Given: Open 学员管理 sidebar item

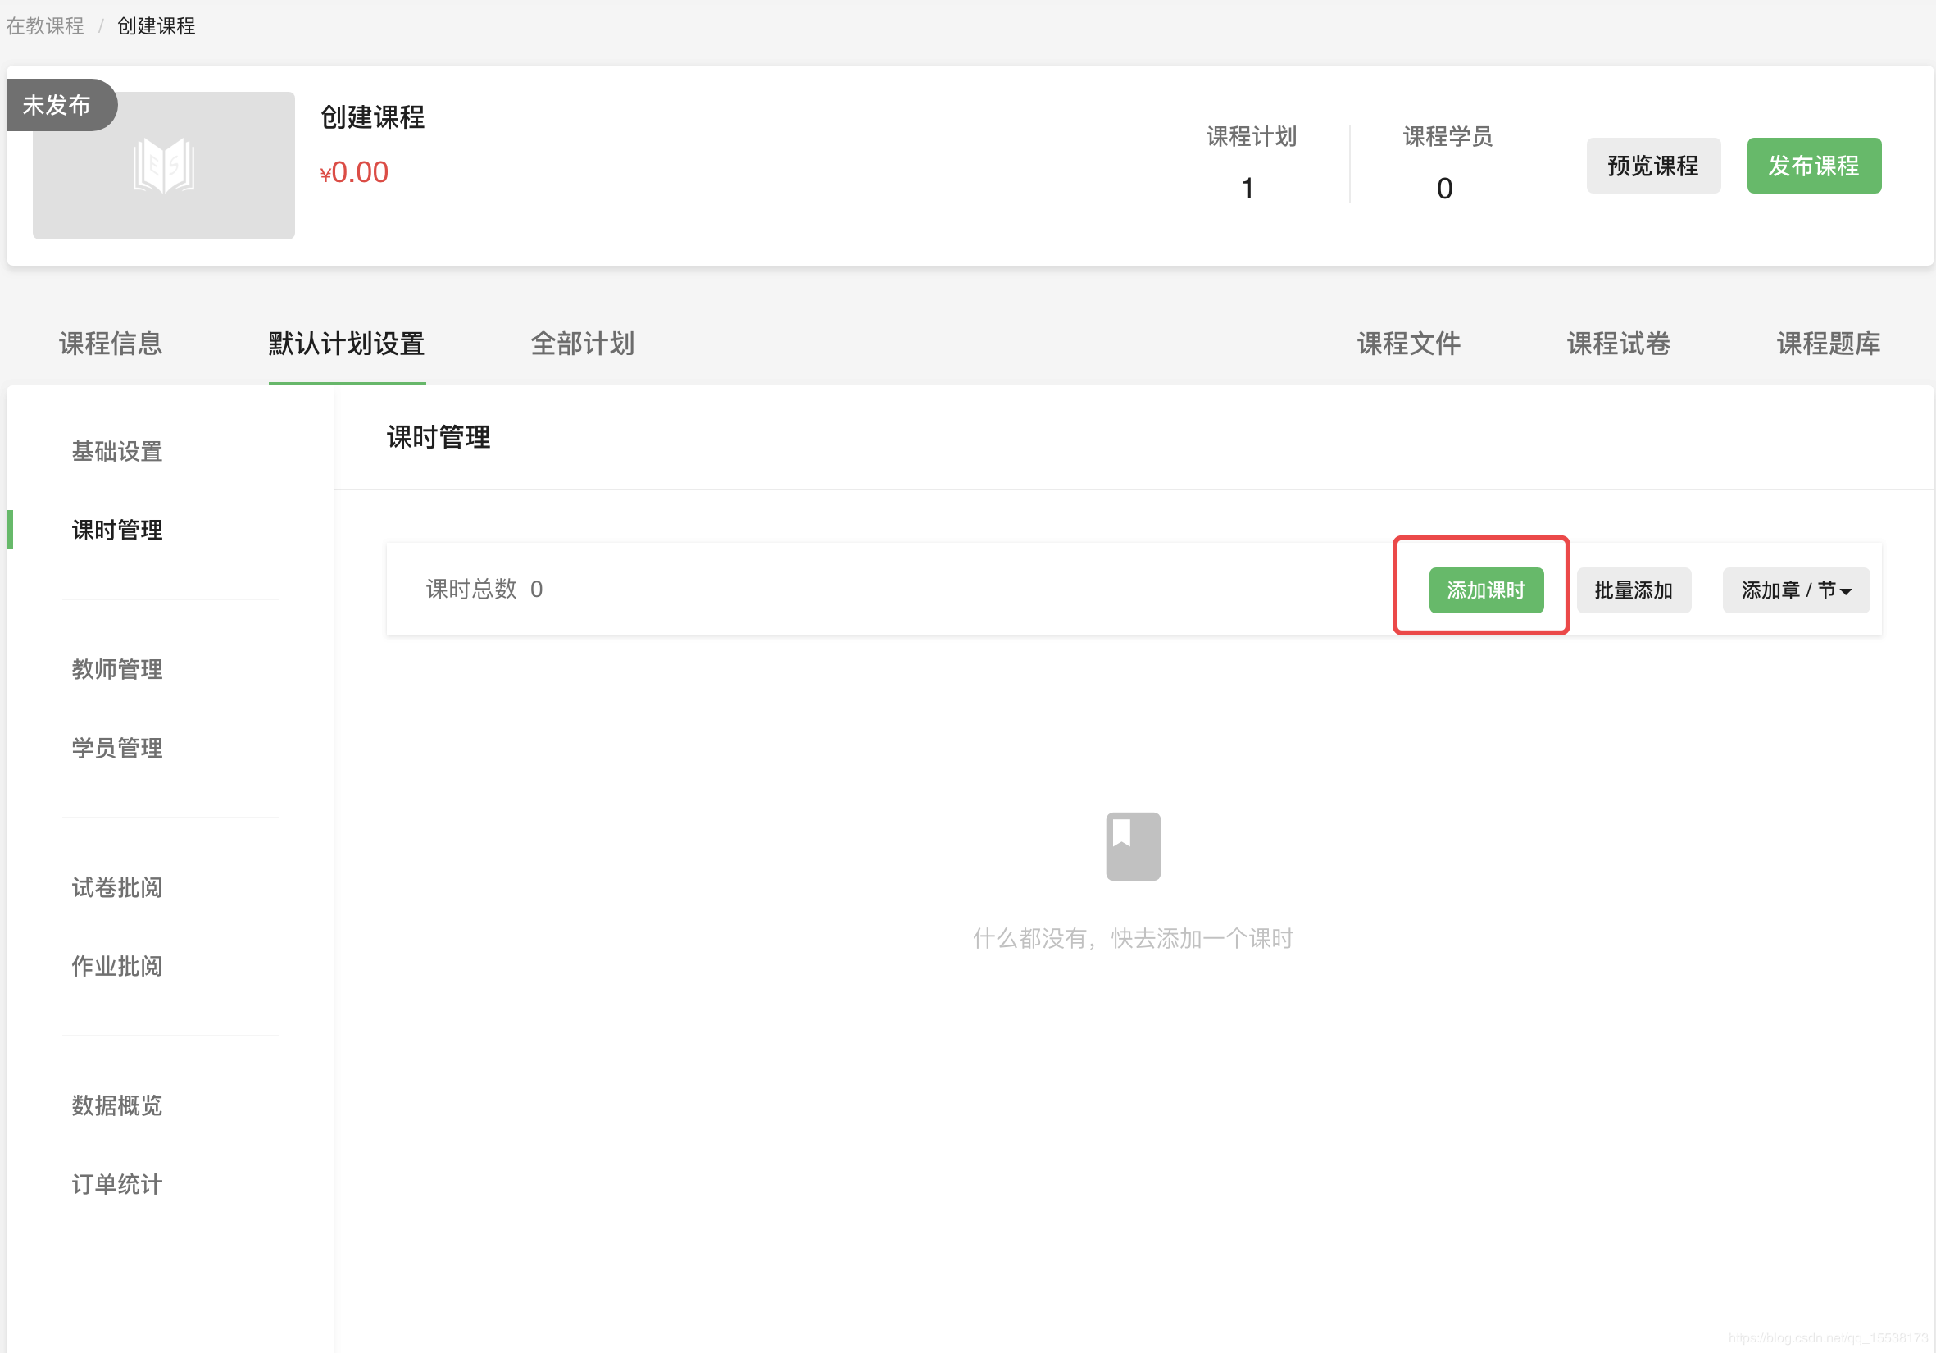Looking at the screenshot, I should click(117, 747).
